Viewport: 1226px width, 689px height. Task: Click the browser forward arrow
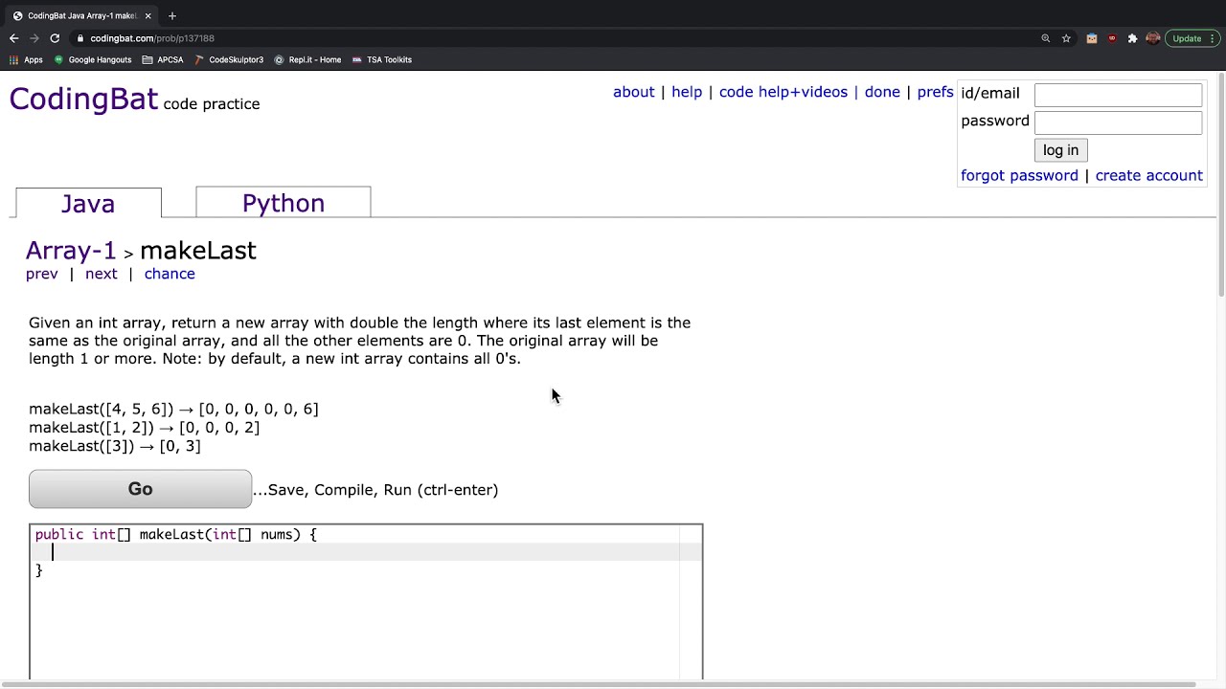[34, 38]
